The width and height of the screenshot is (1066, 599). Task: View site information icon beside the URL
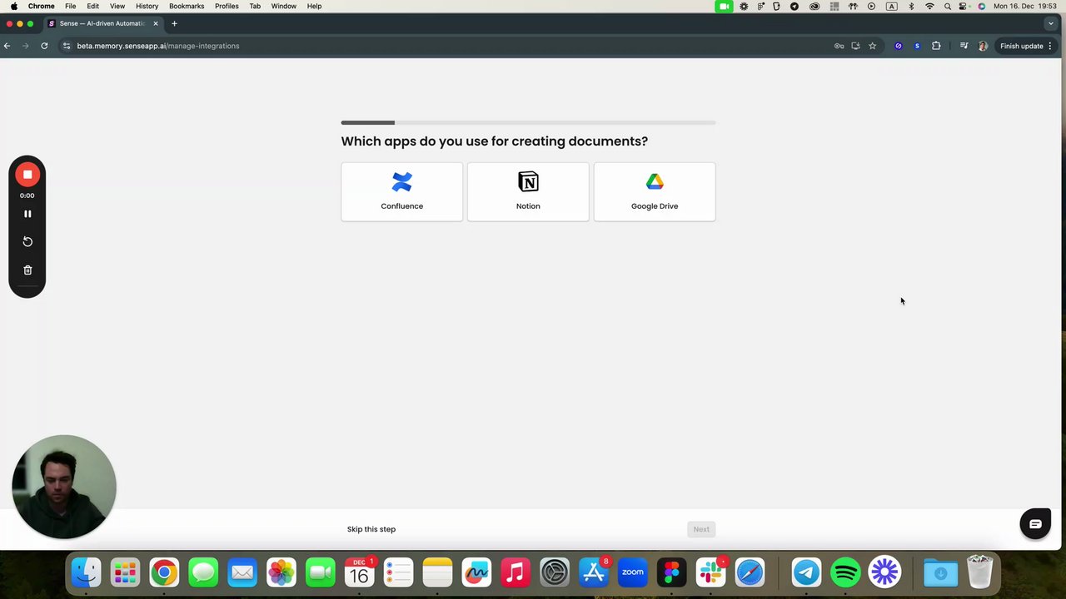67,46
